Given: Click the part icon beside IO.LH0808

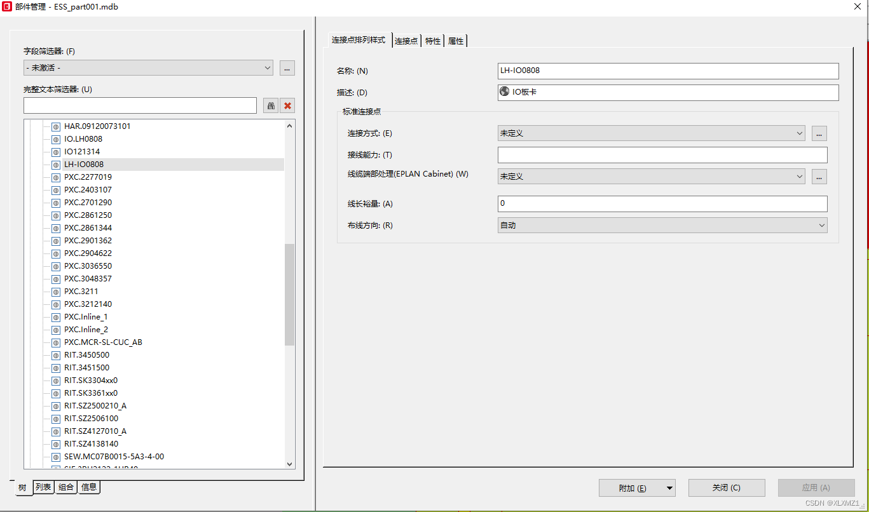Looking at the screenshot, I should pos(56,139).
